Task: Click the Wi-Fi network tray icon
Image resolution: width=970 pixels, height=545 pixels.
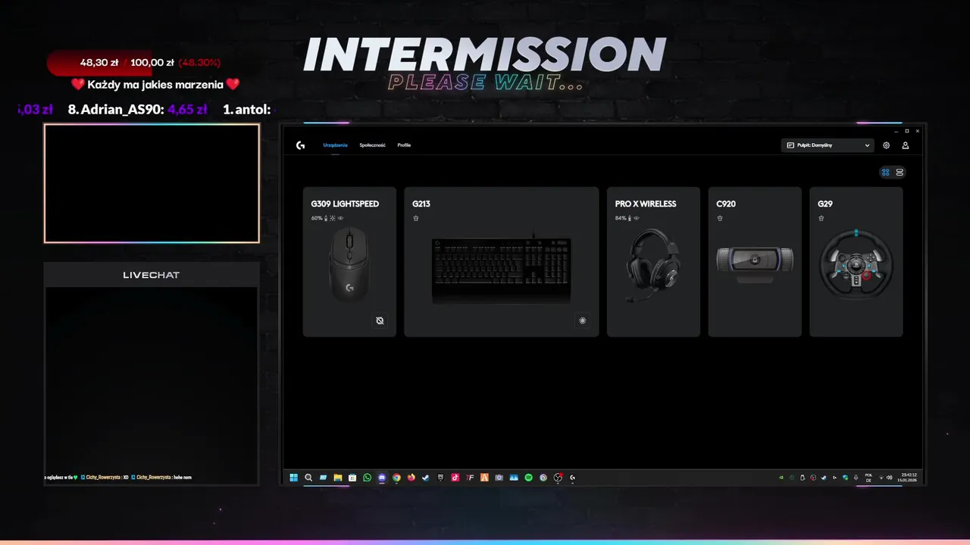Action: 881,478
